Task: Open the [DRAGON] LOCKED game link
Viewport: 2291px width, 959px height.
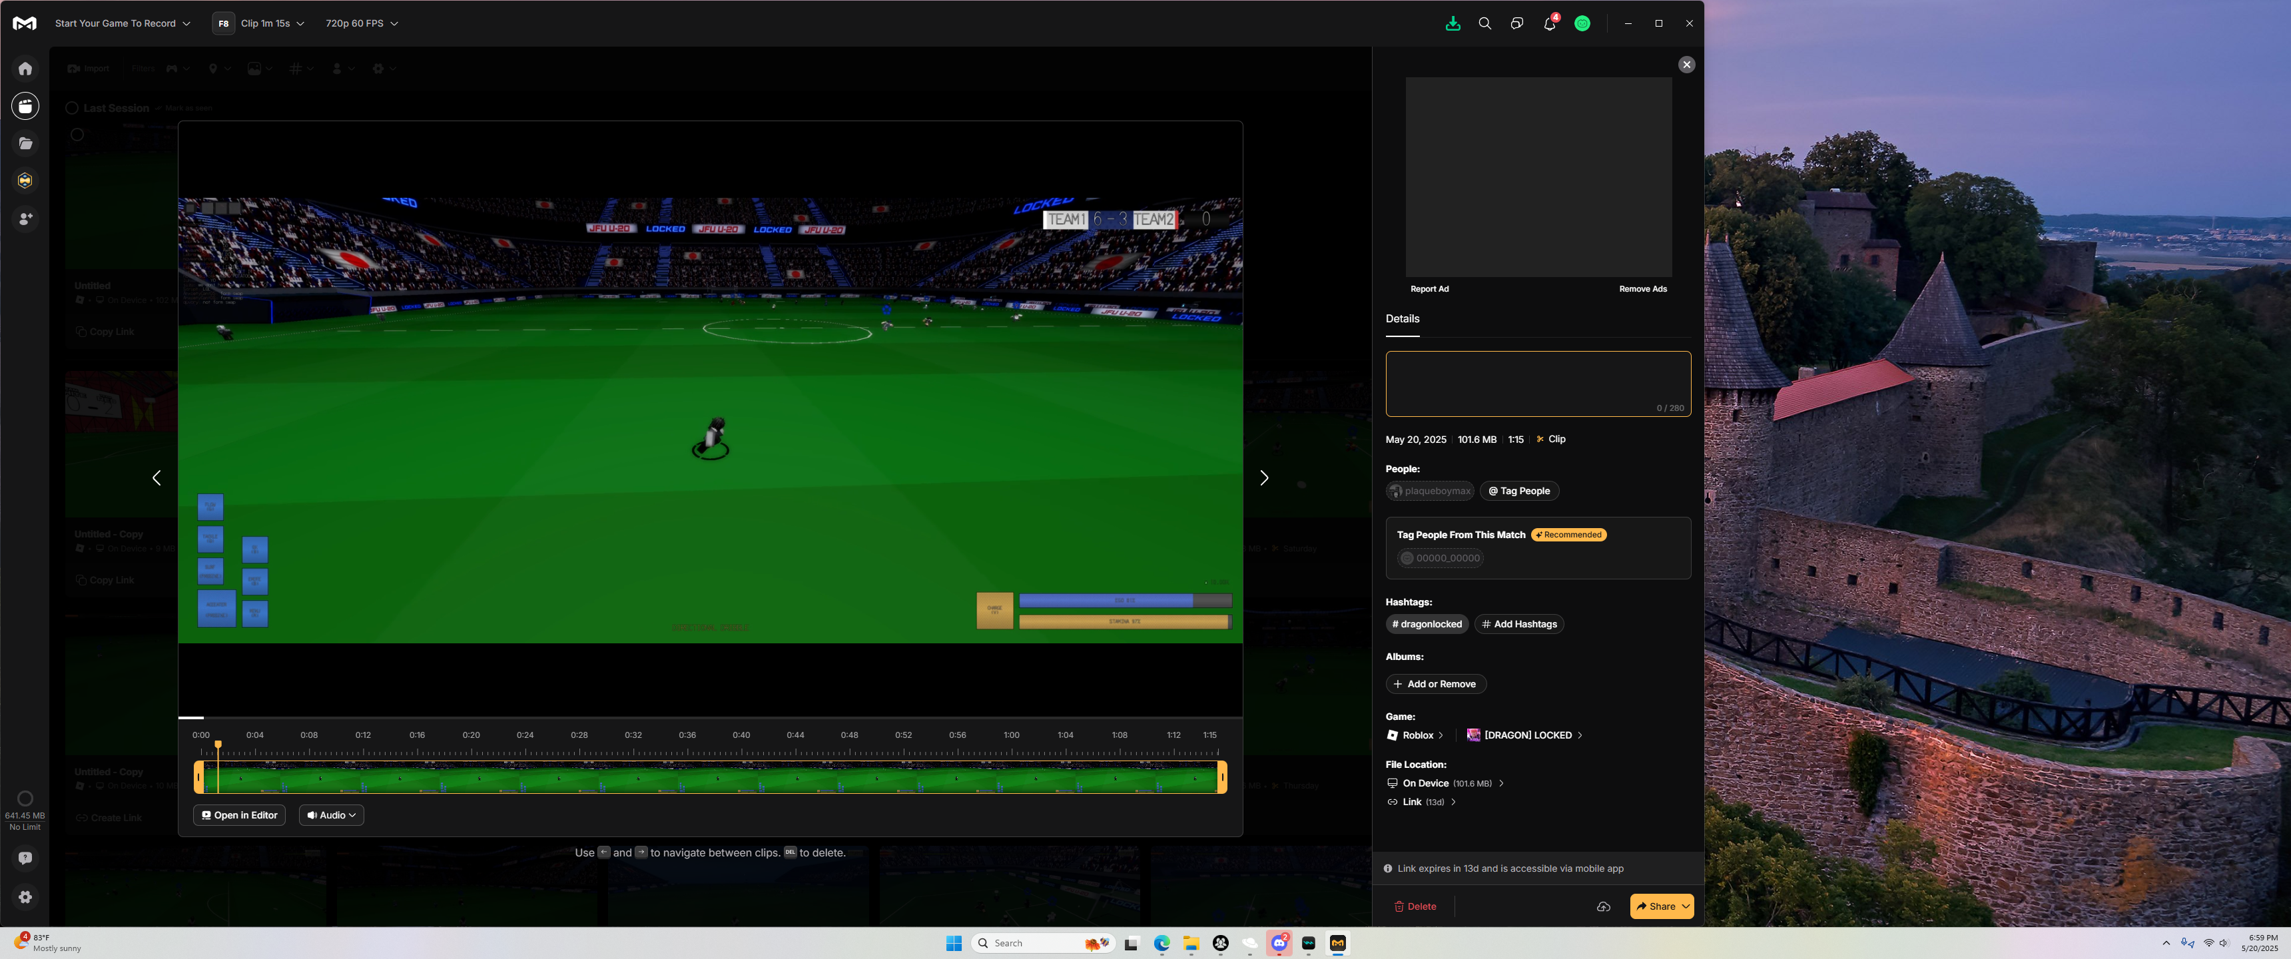Action: point(1524,736)
